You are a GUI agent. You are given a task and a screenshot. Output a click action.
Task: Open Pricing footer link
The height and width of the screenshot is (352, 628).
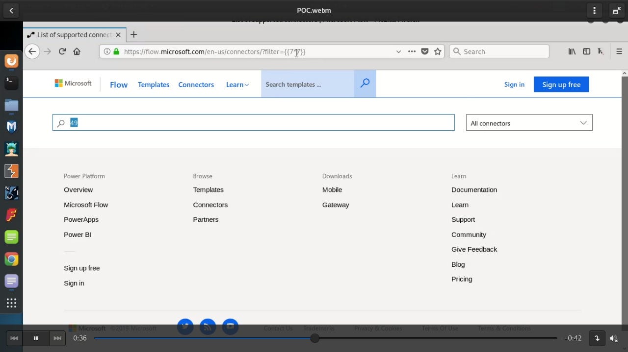462,279
